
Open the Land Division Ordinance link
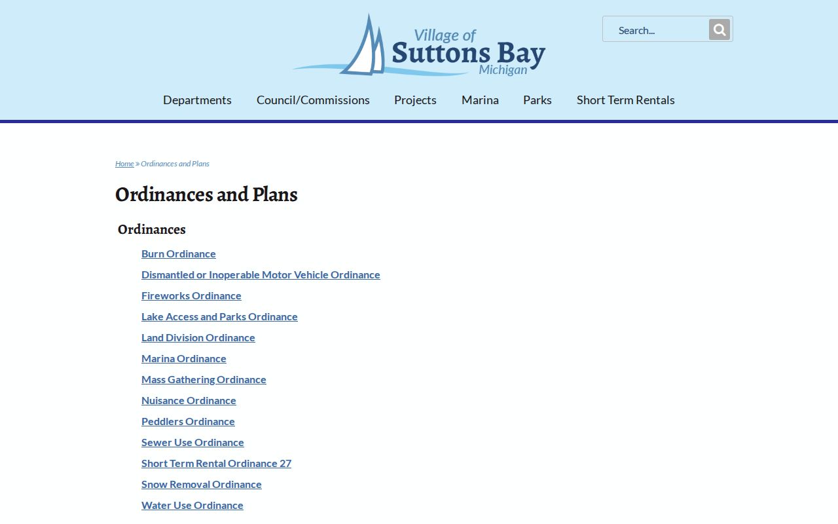tap(198, 337)
